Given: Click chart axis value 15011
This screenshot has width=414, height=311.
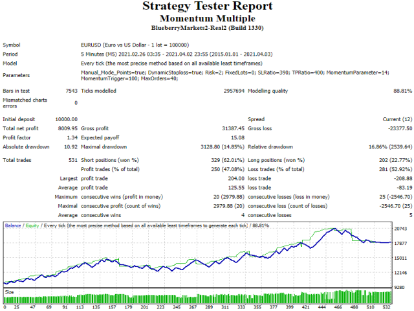Looking at the screenshot, I should [x=400, y=258].
